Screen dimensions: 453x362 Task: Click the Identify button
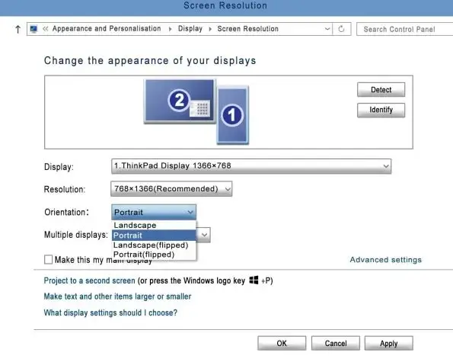click(x=381, y=110)
